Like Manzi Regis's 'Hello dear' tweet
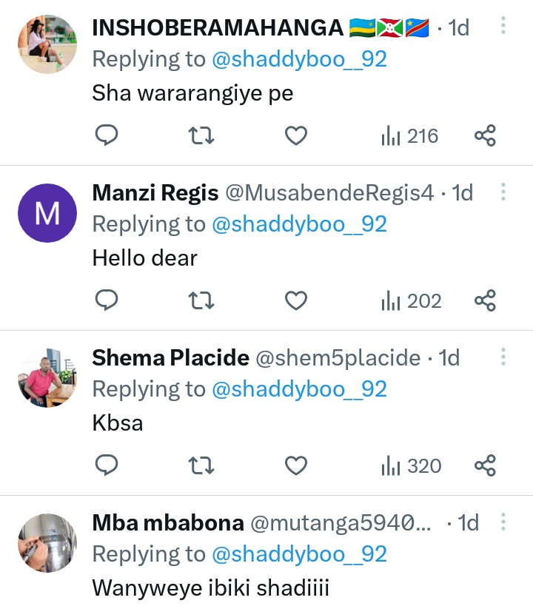Viewport: 533px width, 606px height. point(296,300)
